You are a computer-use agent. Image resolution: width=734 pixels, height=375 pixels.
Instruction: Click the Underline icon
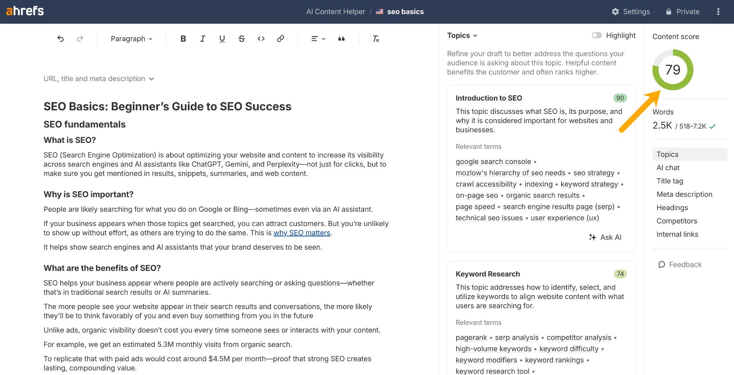coord(222,39)
